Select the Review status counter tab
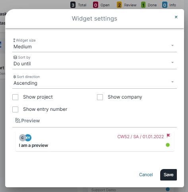Screen dimensions: 188x192 click(x=127, y=5)
